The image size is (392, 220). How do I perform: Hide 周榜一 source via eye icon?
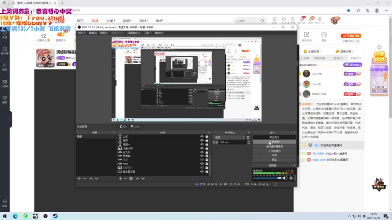tap(202, 144)
